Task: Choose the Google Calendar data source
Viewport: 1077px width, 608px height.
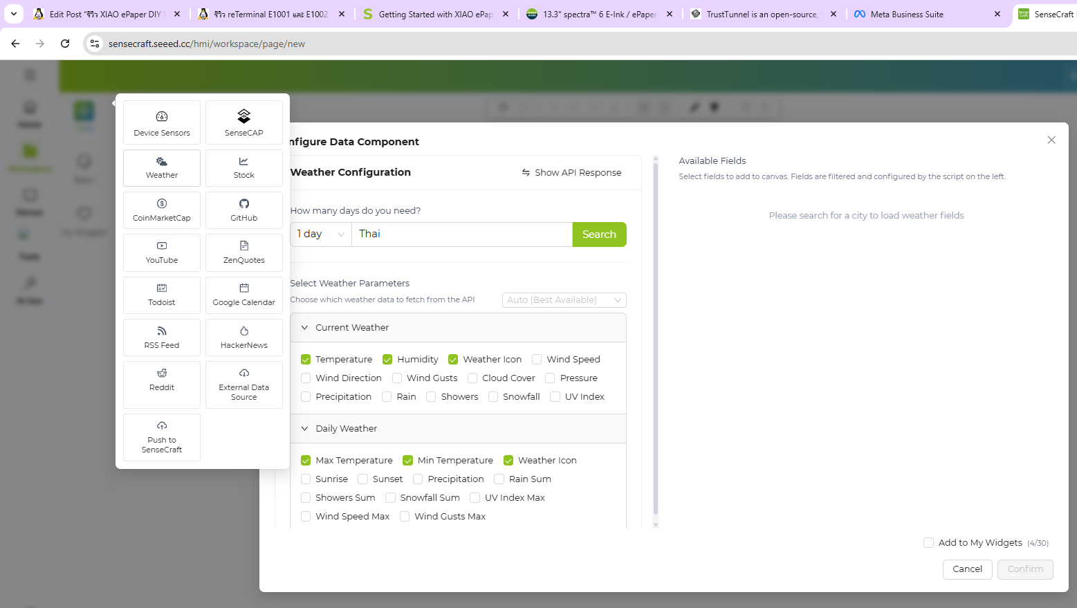Action: click(243, 295)
